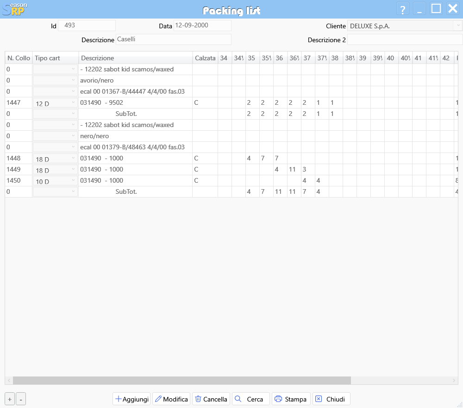Click the size 40 column header
This screenshot has height=408, width=463.
(391, 58)
